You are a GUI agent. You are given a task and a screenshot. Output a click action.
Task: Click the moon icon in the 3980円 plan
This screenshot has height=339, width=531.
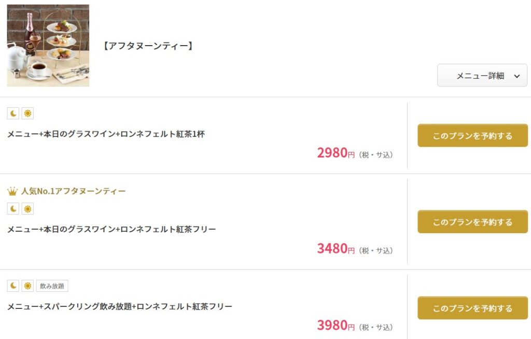click(x=13, y=286)
